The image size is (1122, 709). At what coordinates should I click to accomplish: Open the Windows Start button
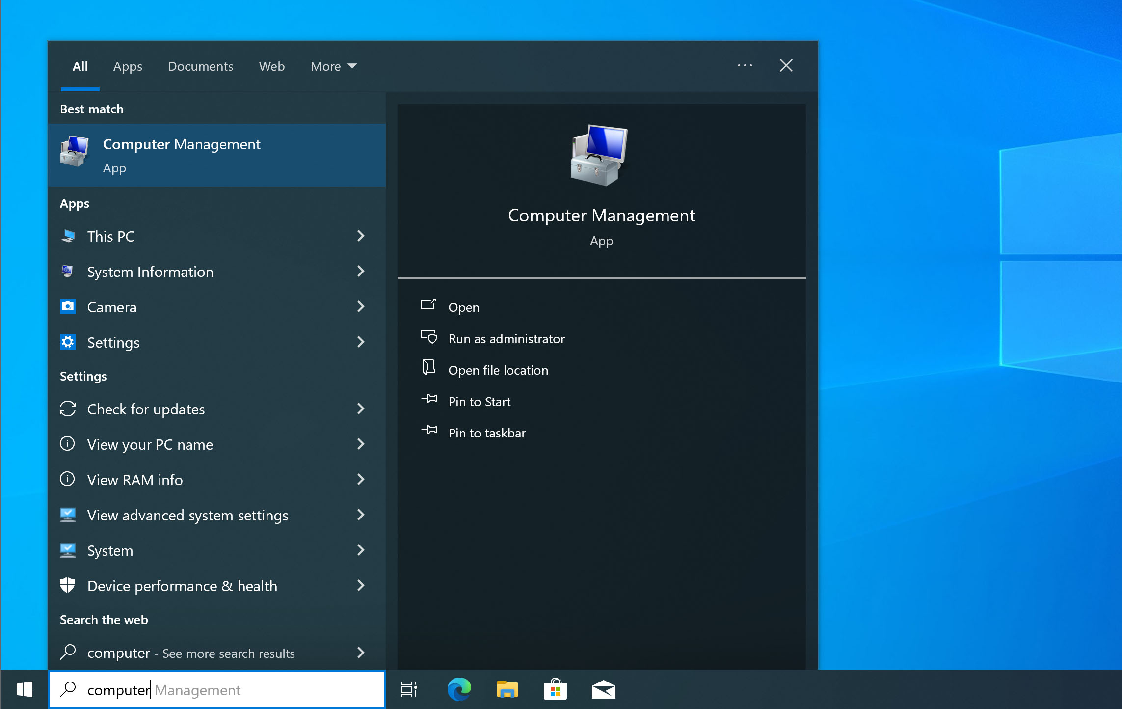[x=24, y=689]
